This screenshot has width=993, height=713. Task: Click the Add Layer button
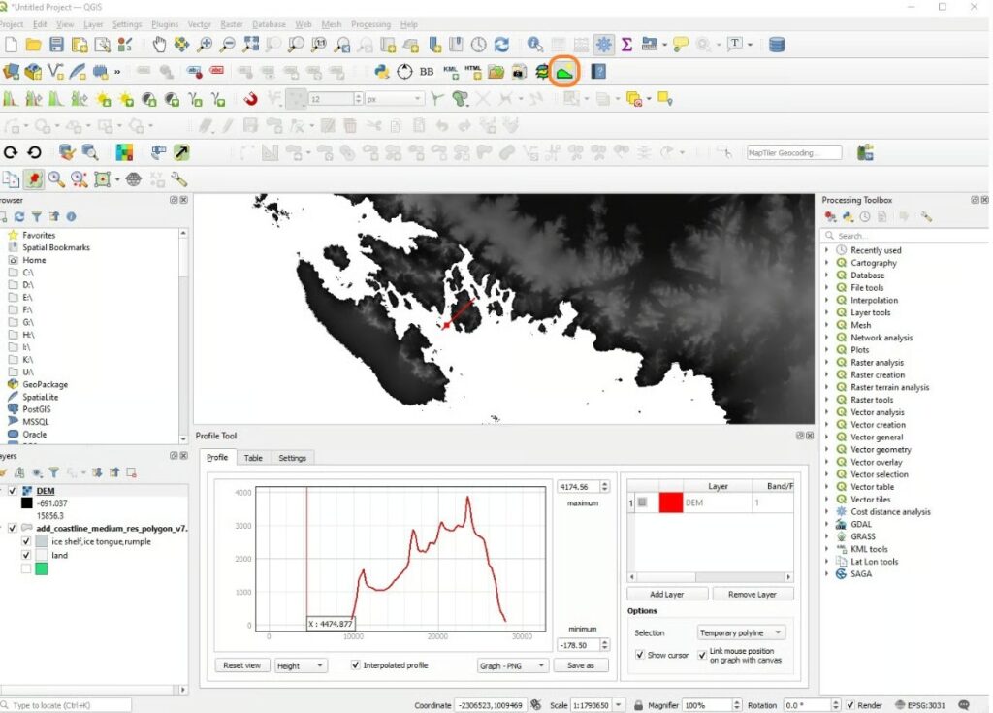(667, 595)
